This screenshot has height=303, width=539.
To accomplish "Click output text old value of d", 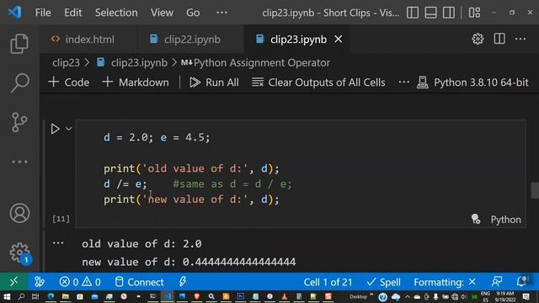I will 141,243.
